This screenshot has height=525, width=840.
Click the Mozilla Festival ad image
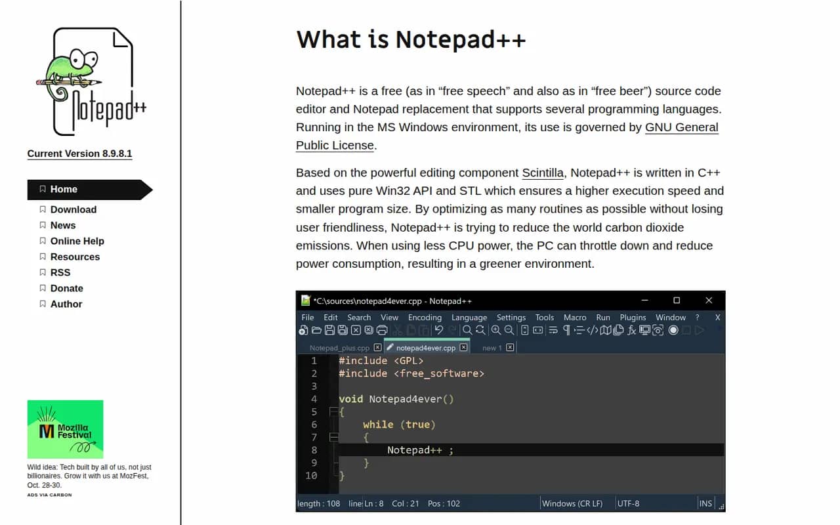(x=65, y=429)
